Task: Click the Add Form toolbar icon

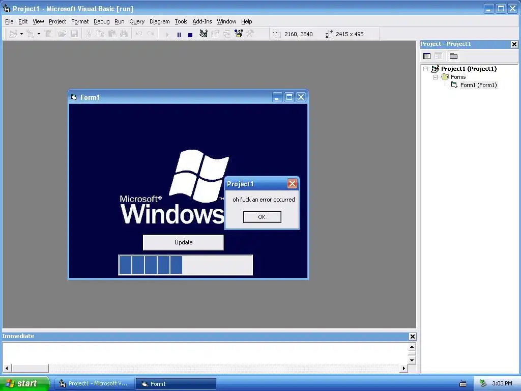Action: 30,34
